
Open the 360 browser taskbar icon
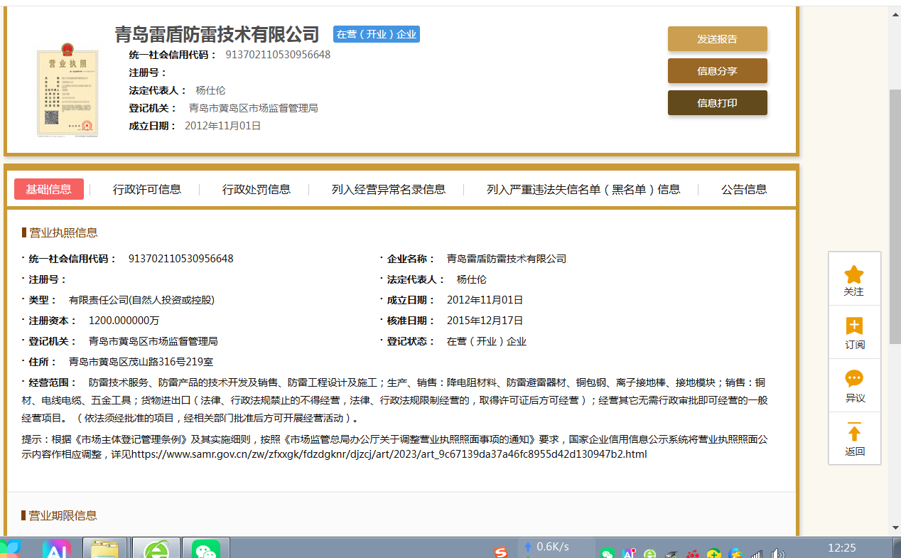(157, 549)
